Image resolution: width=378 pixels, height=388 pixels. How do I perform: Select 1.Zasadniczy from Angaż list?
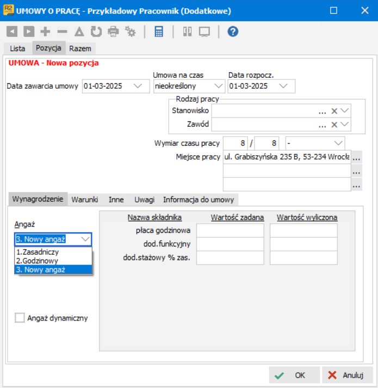(53, 252)
